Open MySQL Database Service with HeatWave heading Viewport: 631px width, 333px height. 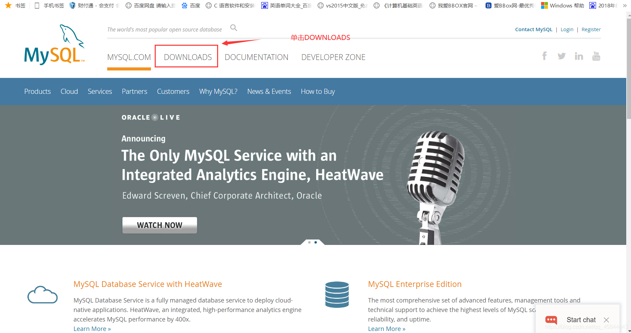[148, 284]
